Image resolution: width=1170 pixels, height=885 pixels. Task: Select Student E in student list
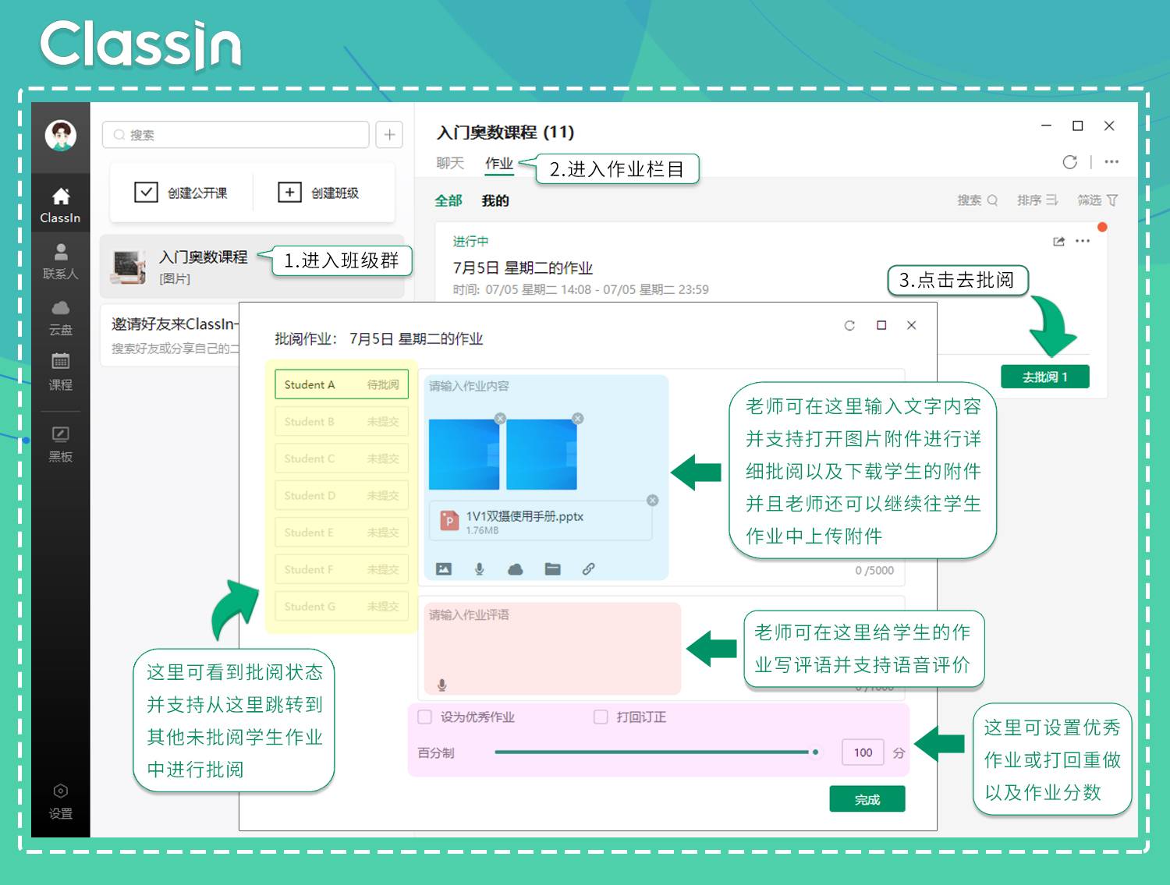(x=342, y=533)
